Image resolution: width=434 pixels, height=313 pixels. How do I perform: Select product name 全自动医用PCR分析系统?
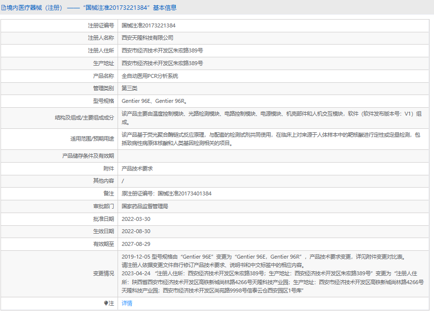(x=150, y=76)
